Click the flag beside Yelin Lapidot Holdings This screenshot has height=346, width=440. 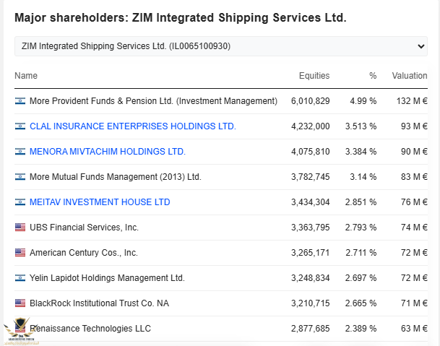click(20, 278)
